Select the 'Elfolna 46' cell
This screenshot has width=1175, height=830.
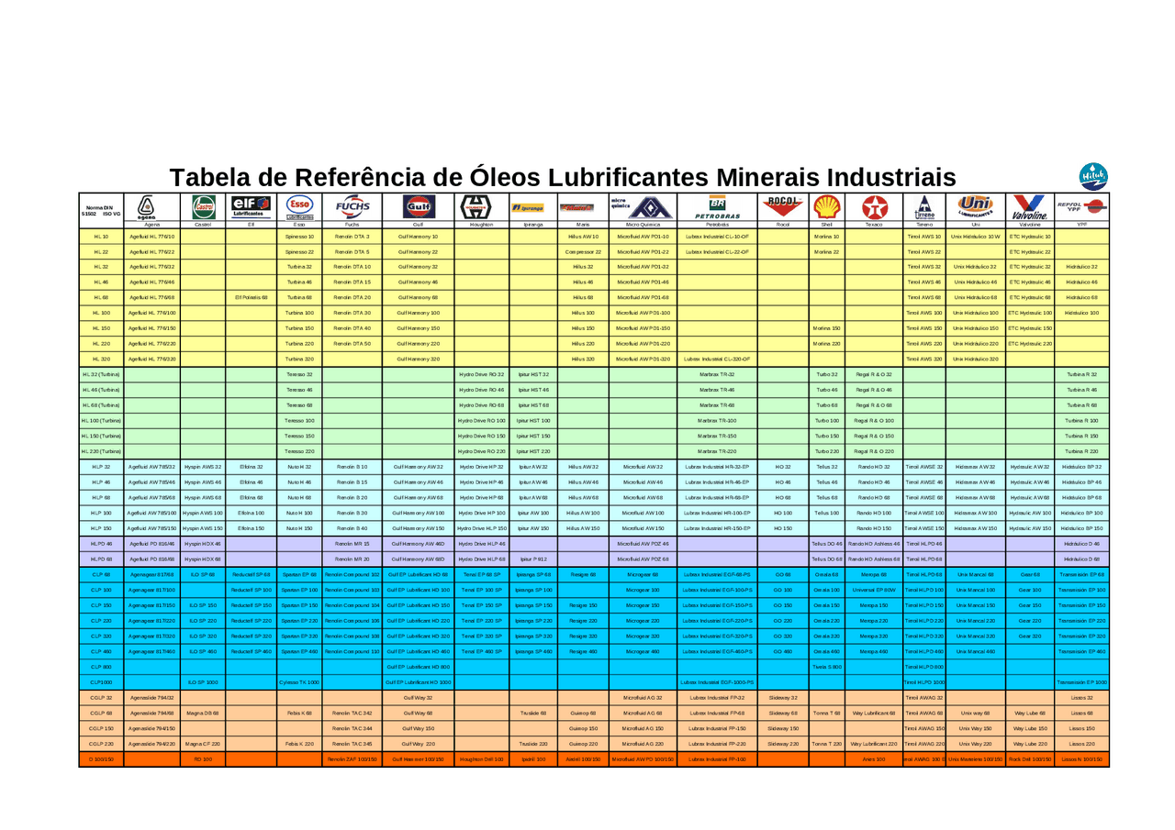pos(252,481)
